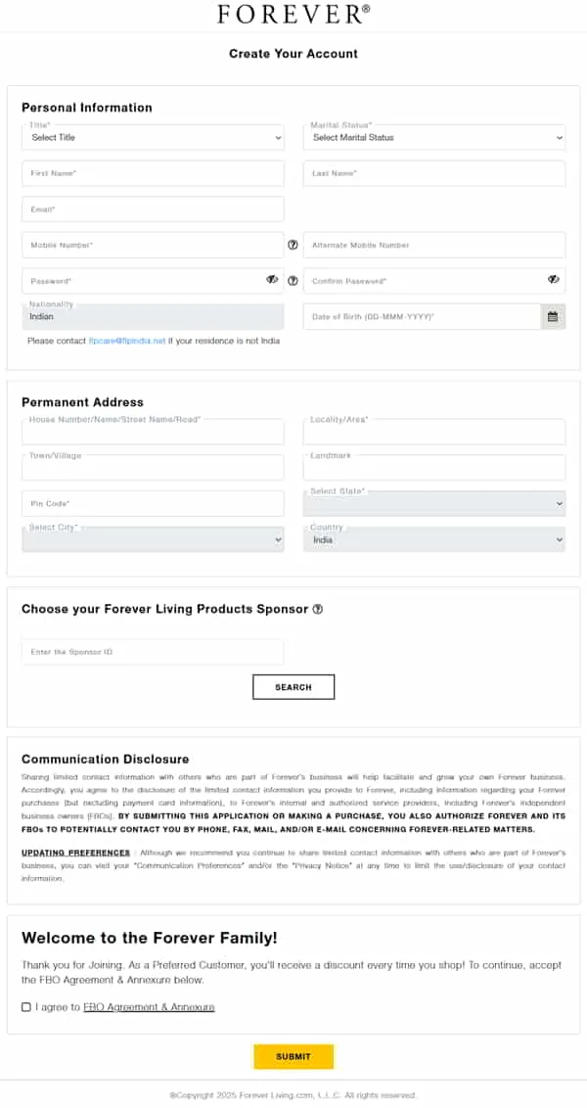
Task: Check the FBO Agreement consent checkbox
Action: [26, 1006]
